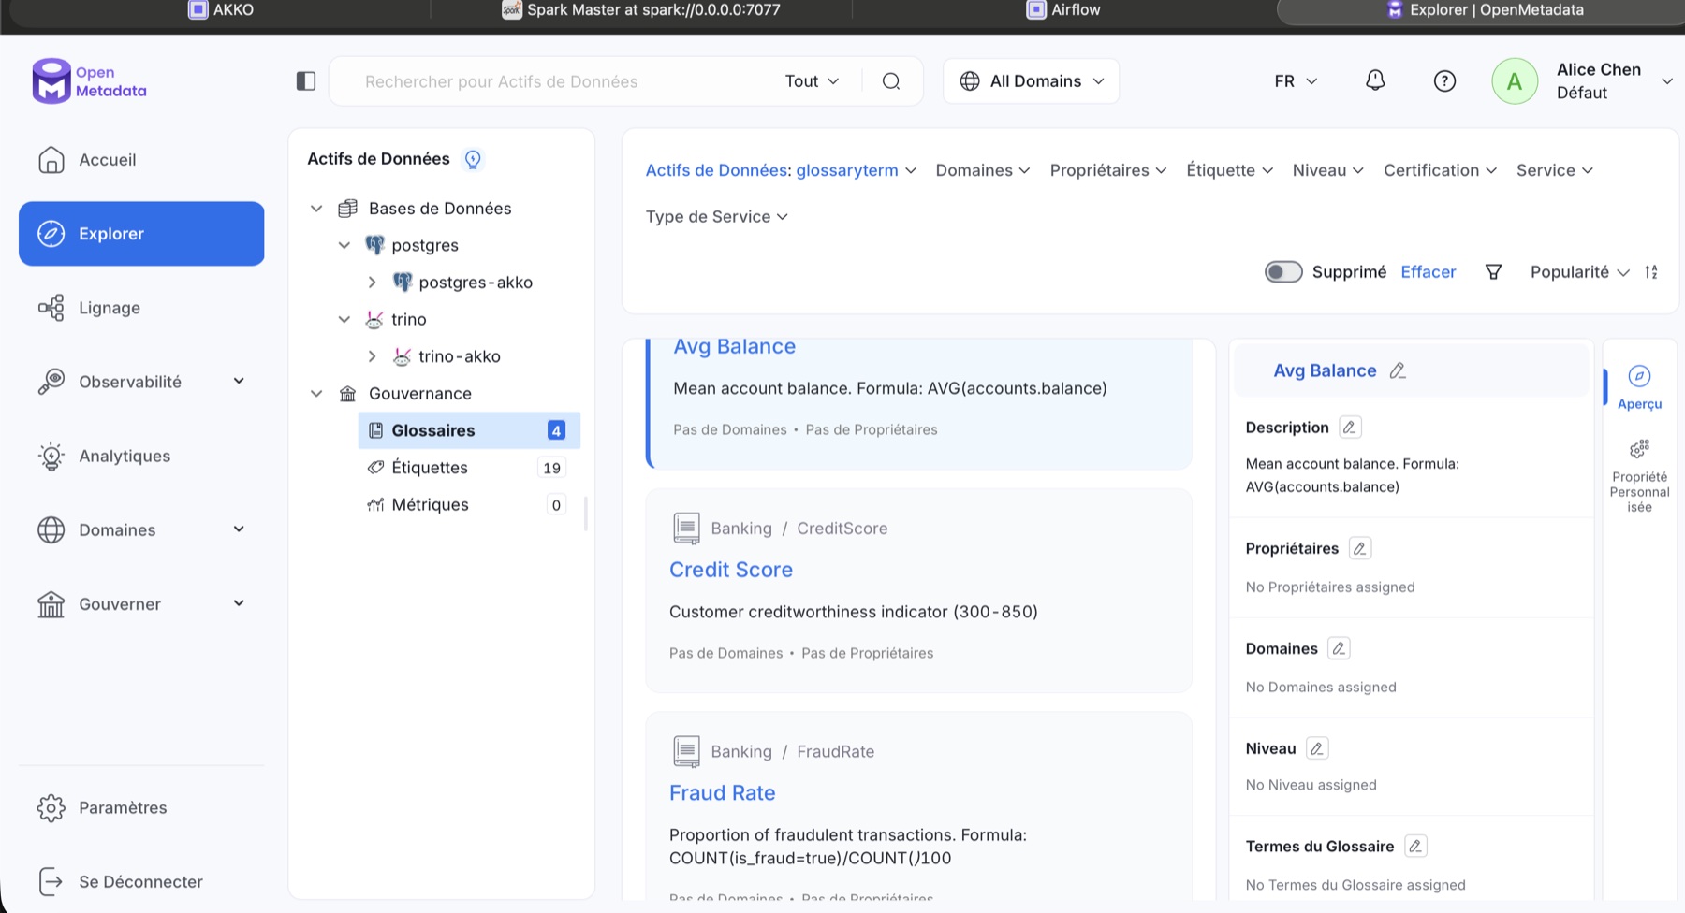Toggle the Supprimé switch
Screen dimensions: 1685x913
click(1282, 272)
